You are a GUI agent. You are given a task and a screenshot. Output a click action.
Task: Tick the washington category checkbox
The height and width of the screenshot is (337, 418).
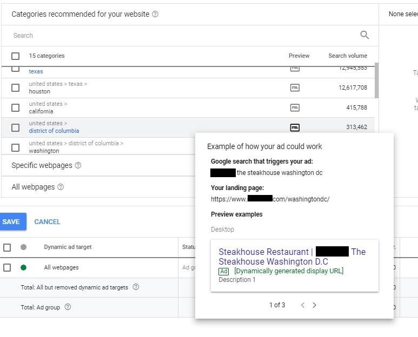click(16, 147)
